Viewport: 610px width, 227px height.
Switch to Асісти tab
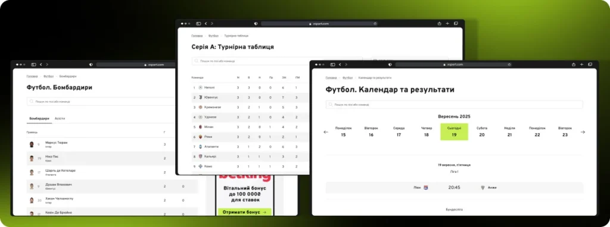pyautogui.click(x=60, y=118)
